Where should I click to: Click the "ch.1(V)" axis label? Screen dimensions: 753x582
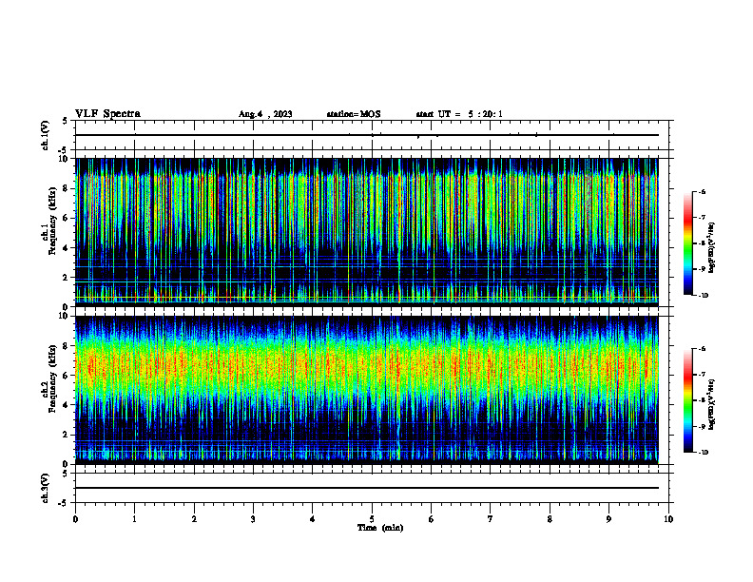click(x=45, y=135)
